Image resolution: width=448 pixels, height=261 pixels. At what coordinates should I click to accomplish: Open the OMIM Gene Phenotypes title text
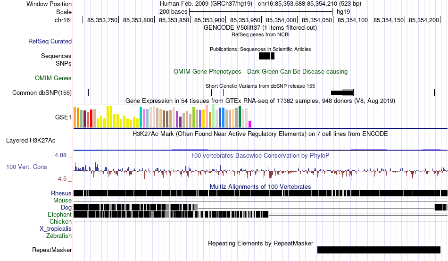(x=260, y=71)
